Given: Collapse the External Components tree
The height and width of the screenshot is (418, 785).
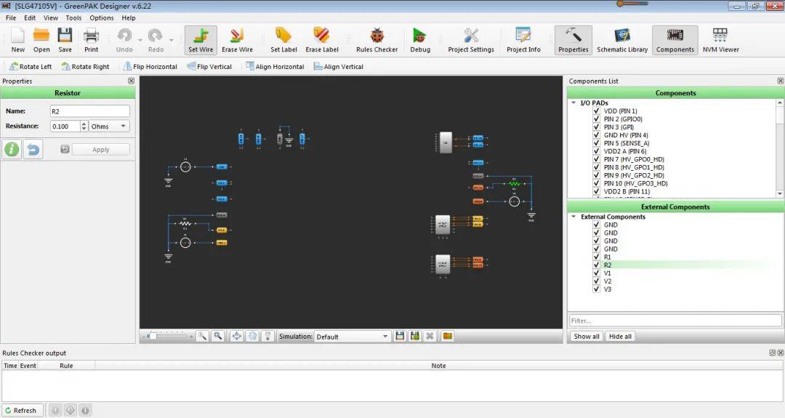Looking at the screenshot, I should 573,217.
